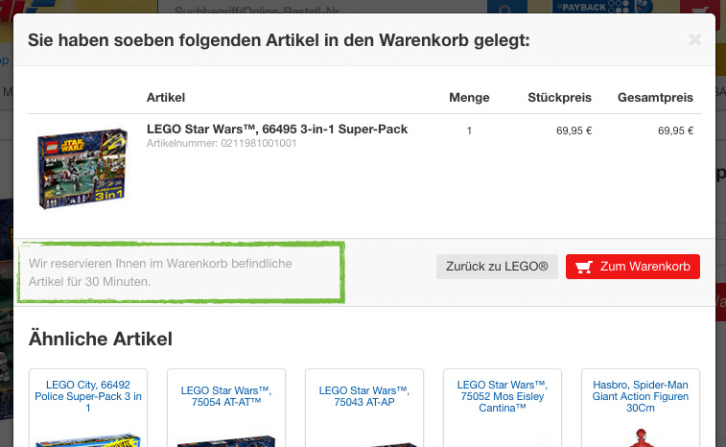This screenshot has width=726, height=447.
Task: Click the search field in the background page
Action: [322, 7]
